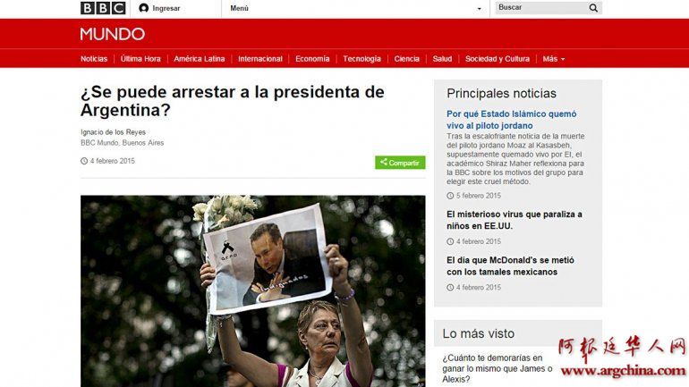Viewport: 689px width, 387px height.
Task: Open the Más dropdown in navigation
Action: pos(554,59)
